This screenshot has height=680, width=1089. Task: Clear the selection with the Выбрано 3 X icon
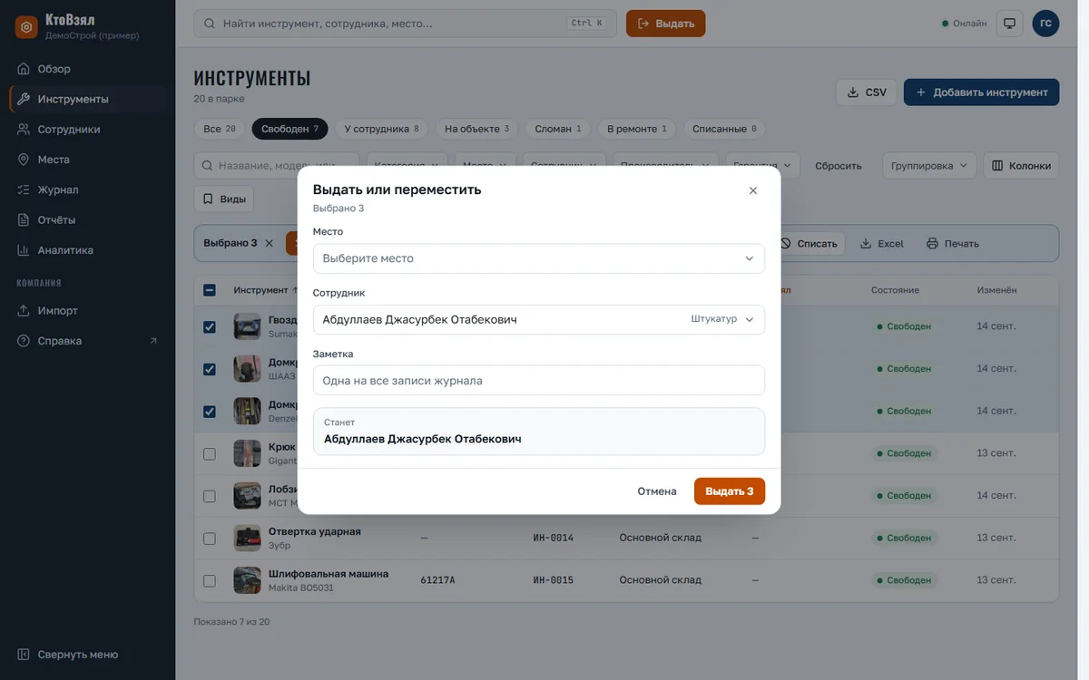coord(270,243)
